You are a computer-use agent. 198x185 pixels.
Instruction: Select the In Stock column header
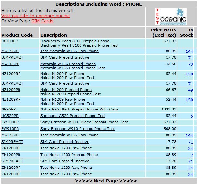[187, 32]
